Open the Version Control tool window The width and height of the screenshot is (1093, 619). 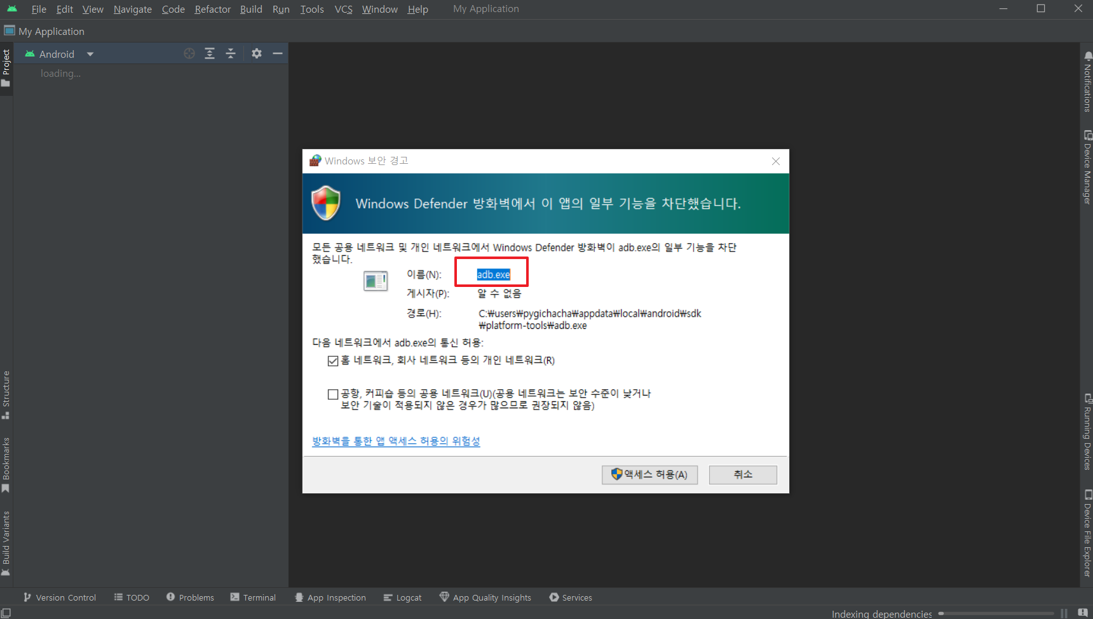(60, 597)
